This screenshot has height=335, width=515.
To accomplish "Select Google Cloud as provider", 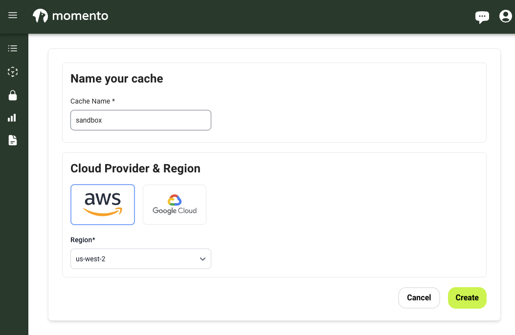I will point(175,205).
